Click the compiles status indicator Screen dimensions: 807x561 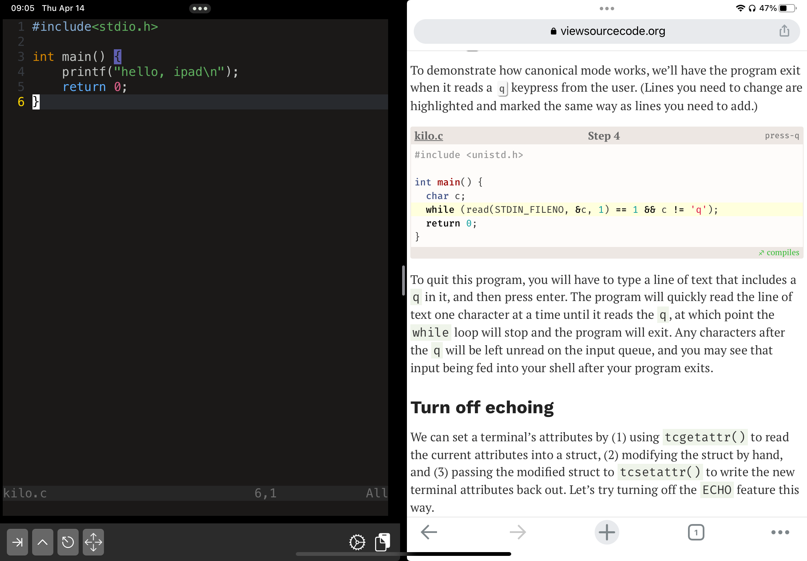coord(780,252)
